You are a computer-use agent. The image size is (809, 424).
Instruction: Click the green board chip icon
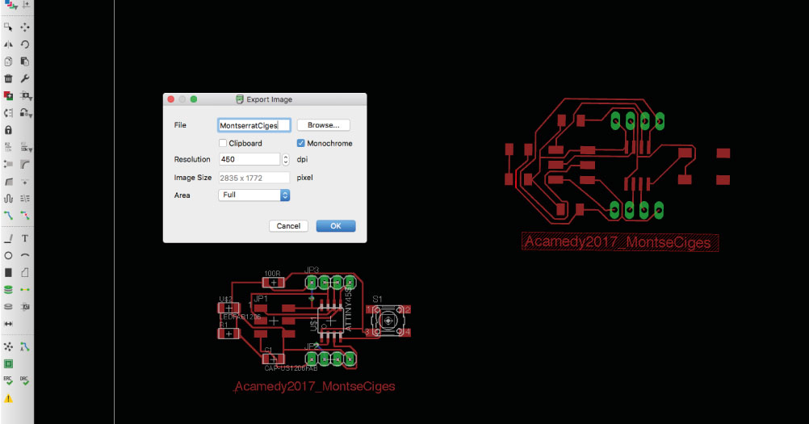pos(8,363)
